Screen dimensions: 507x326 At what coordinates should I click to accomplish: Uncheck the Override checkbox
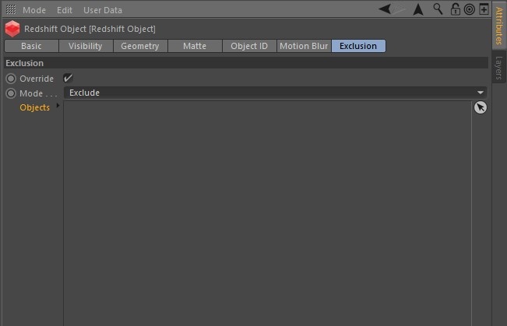(68, 78)
